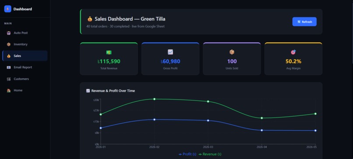Screen dimensions: 353x159
Task: Click the 100 Units Sold value
Action: tap(232, 61)
